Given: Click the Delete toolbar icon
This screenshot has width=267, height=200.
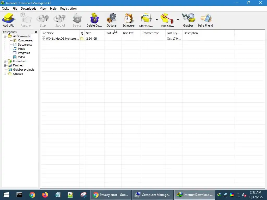Looking at the screenshot, I should pyautogui.click(x=77, y=18).
